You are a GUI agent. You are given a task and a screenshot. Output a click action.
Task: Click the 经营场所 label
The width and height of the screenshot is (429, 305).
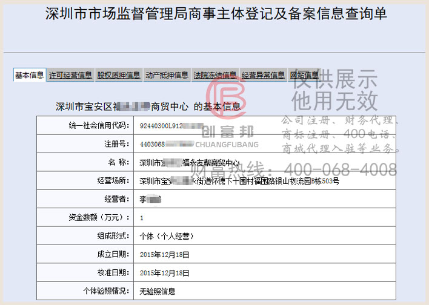pos(113,180)
